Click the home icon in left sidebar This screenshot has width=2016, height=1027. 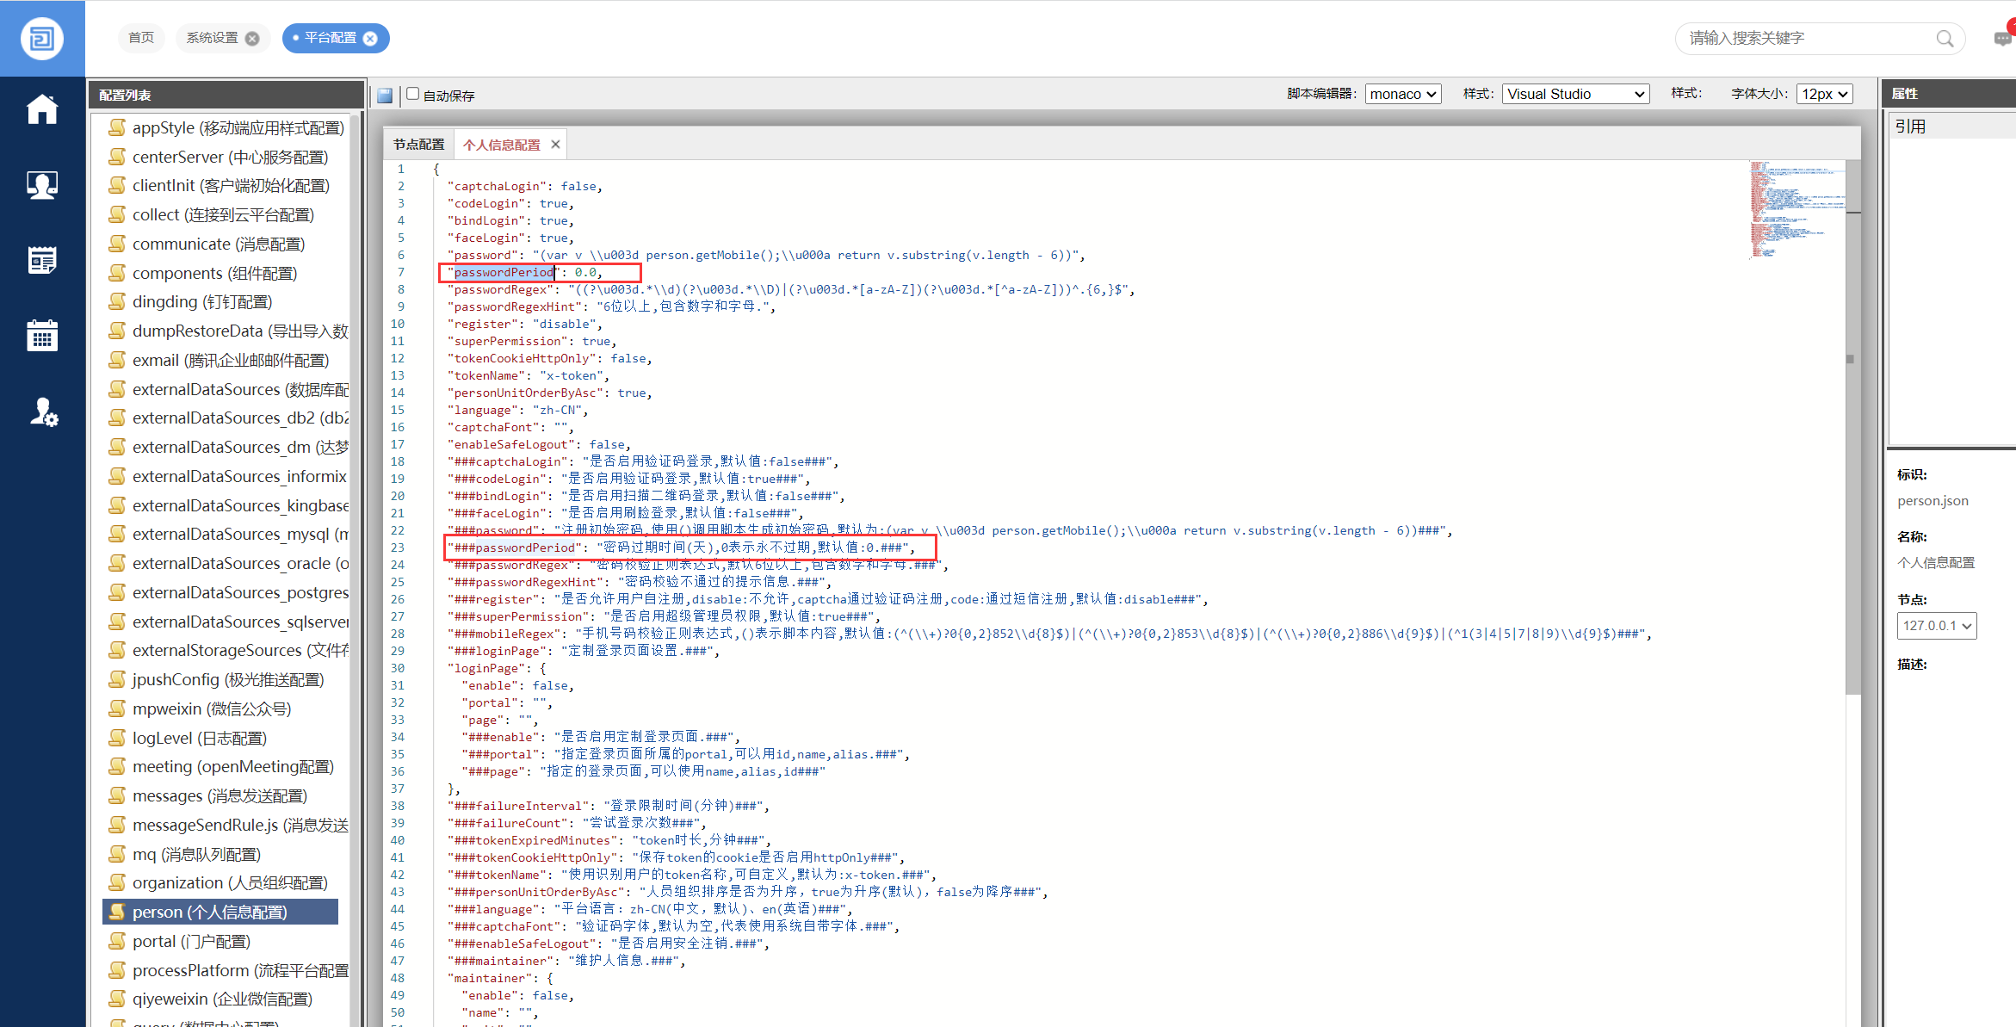point(41,109)
